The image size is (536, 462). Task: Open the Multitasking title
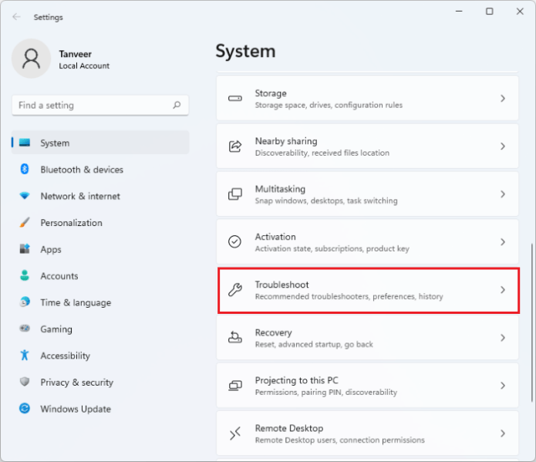click(x=280, y=189)
